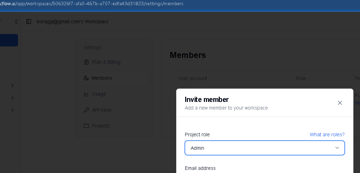
Task: Click the folder icon beside Projects
Action: tap(87, 126)
